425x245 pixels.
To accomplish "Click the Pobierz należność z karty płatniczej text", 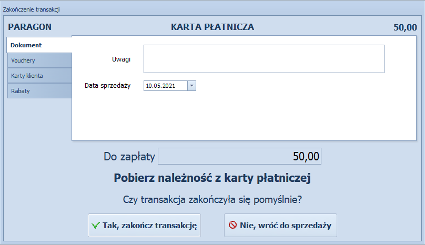I will tap(212, 178).
